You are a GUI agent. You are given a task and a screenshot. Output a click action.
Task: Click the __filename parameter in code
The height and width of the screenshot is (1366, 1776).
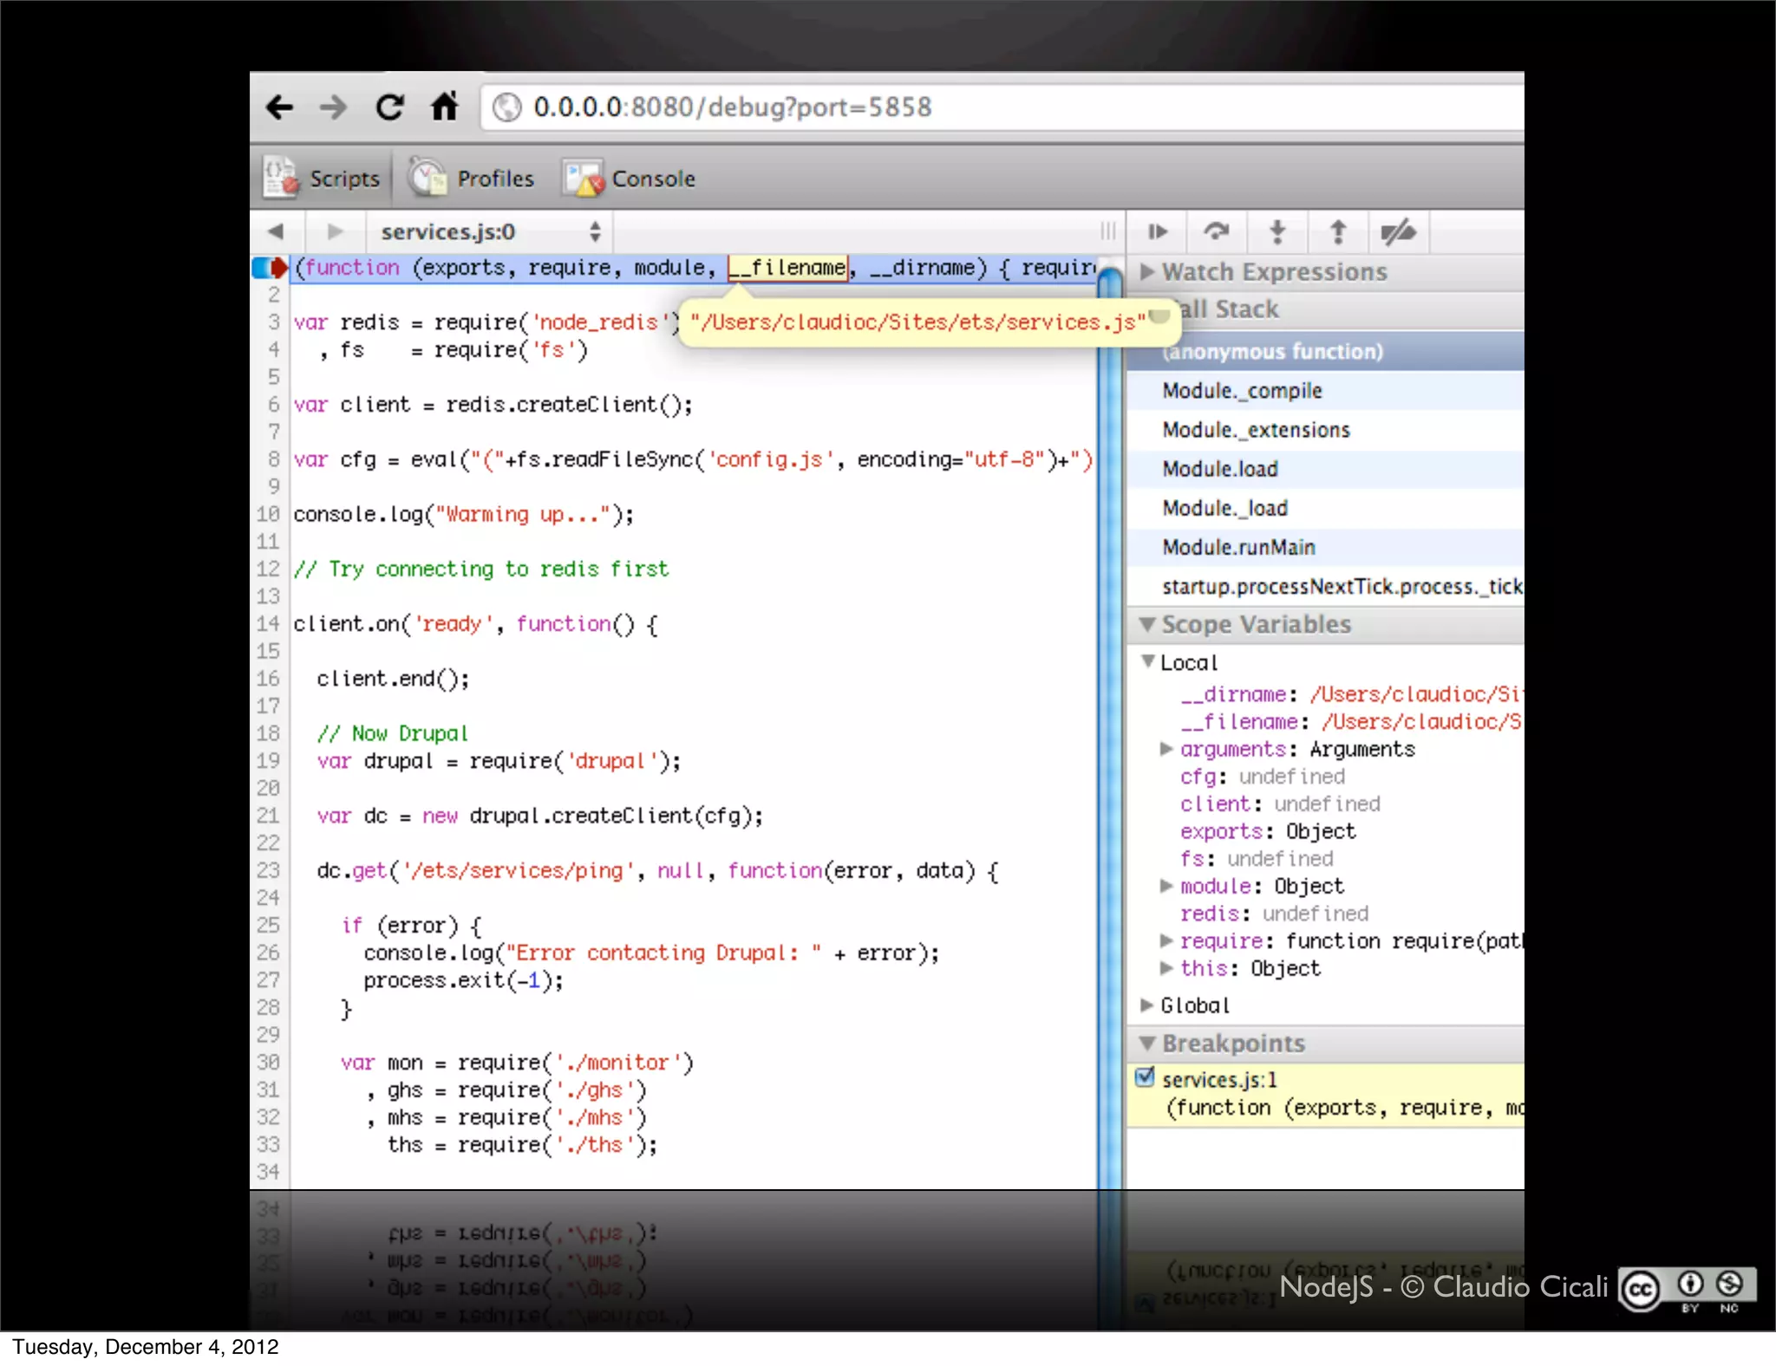(787, 268)
